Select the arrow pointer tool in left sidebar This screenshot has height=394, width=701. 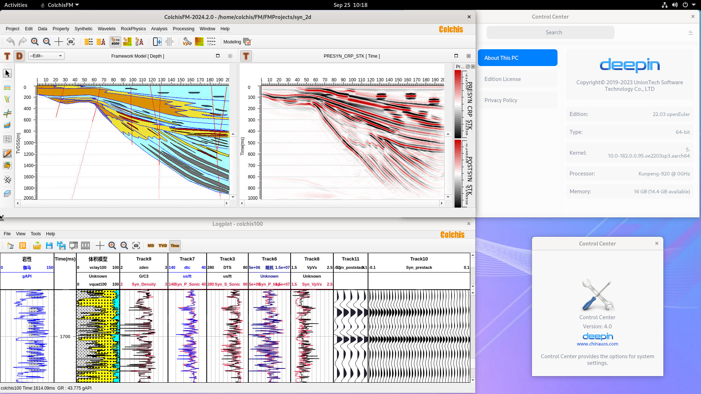click(7, 73)
